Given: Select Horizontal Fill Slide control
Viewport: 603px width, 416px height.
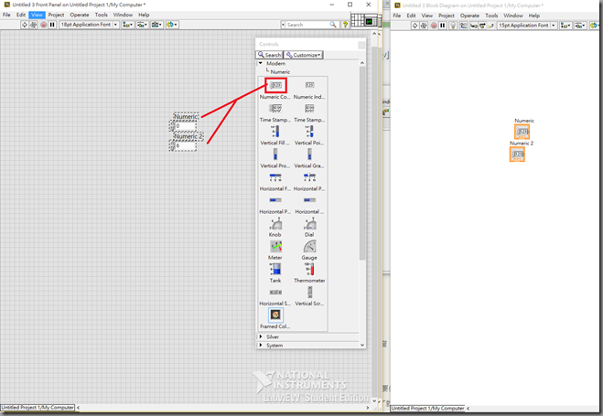Looking at the screenshot, I should pos(275,177).
